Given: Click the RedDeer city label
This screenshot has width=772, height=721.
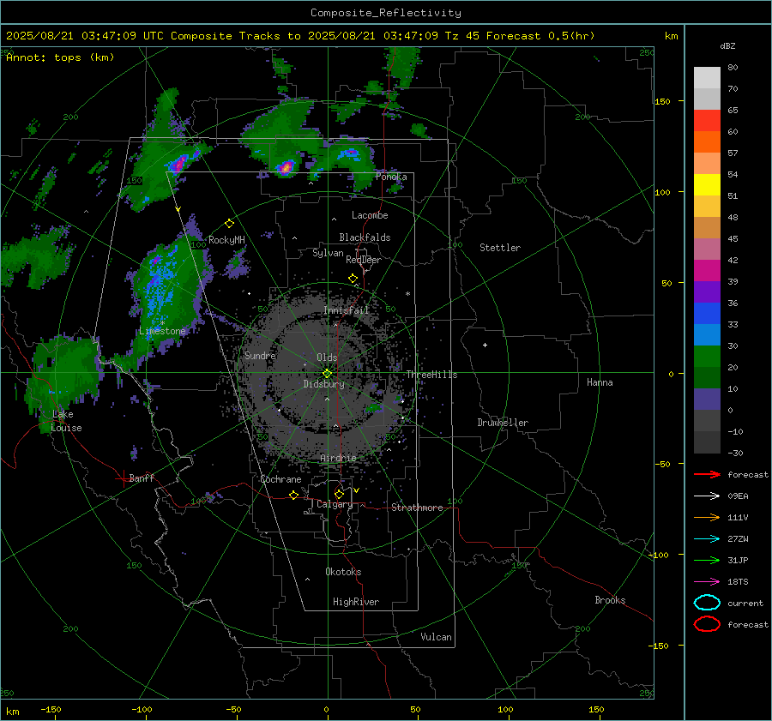Looking at the screenshot, I should coord(364,260).
